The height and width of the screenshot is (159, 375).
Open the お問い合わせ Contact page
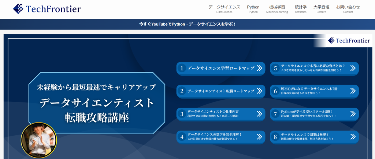point(348,9)
